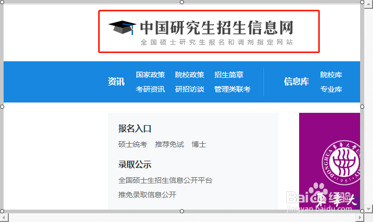Click the horizontal scrollbar right arrow
Viewport: 373px width, 222px height.
(360, 217)
